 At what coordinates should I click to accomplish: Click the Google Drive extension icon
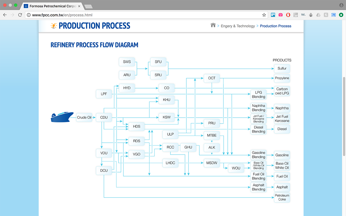[x=318, y=15]
